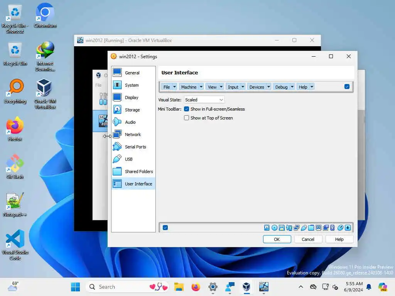Select the Visual Studio Code desktop icon

15,245
